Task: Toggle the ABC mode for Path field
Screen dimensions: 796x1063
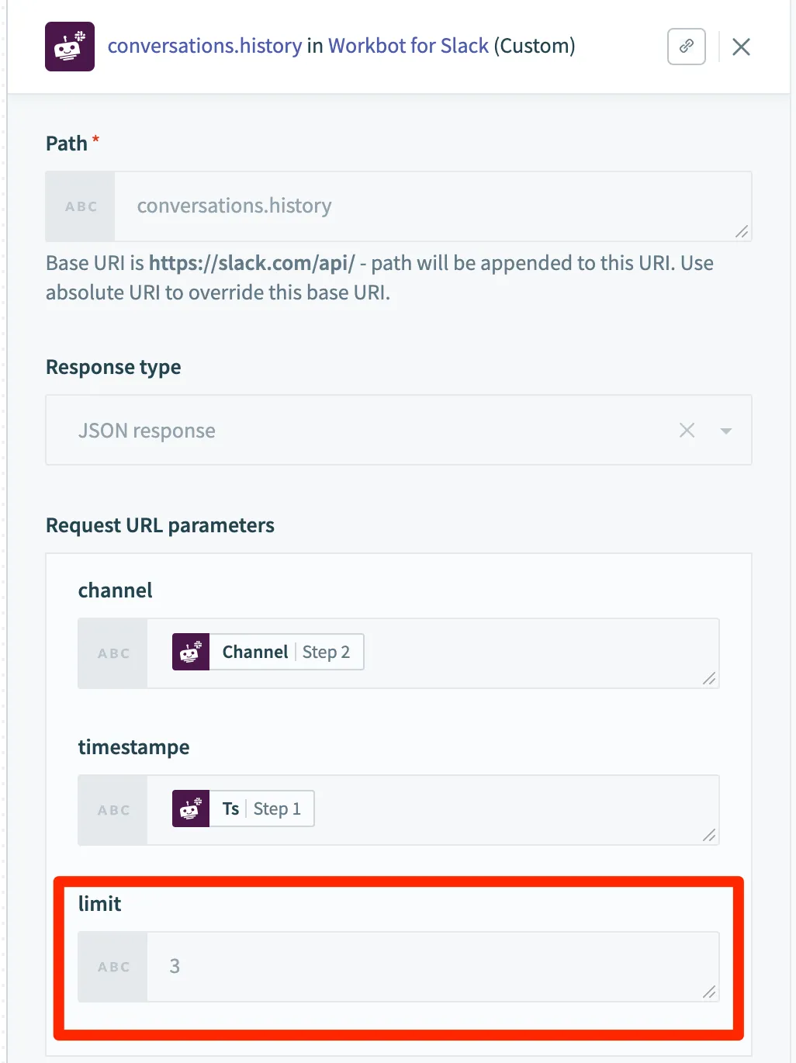Action: (x=81, y=206)
